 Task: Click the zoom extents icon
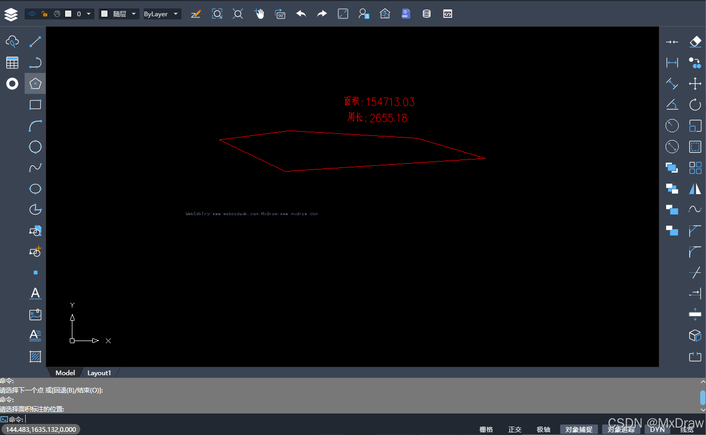238,14
